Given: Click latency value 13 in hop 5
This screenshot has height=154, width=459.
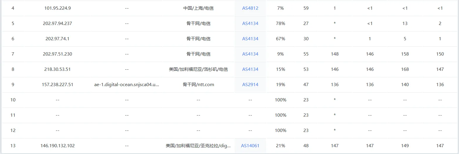Looking at the screenshot, I should pyautogui.click(x=405, y=24).
